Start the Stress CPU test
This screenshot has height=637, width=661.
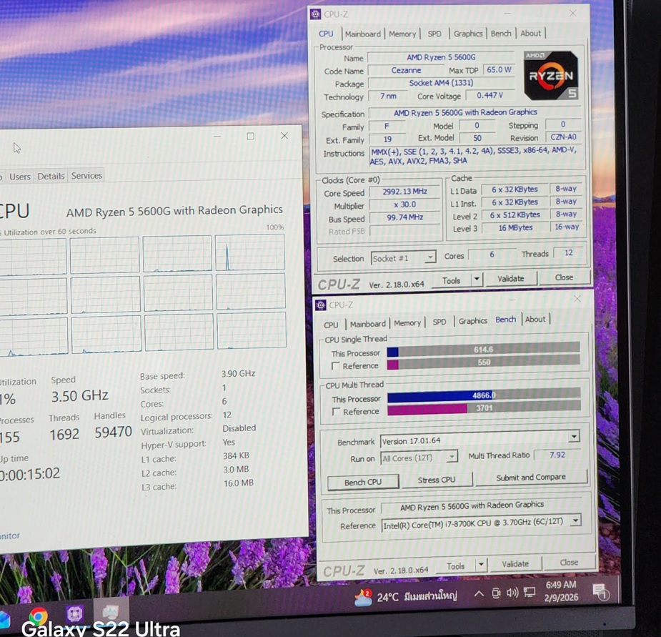436,480
